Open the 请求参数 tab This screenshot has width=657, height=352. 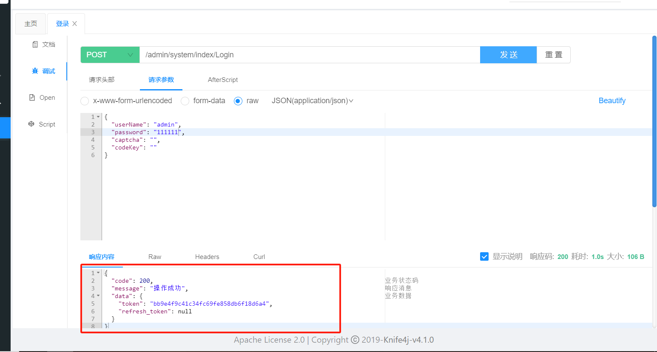coord(161,79)
